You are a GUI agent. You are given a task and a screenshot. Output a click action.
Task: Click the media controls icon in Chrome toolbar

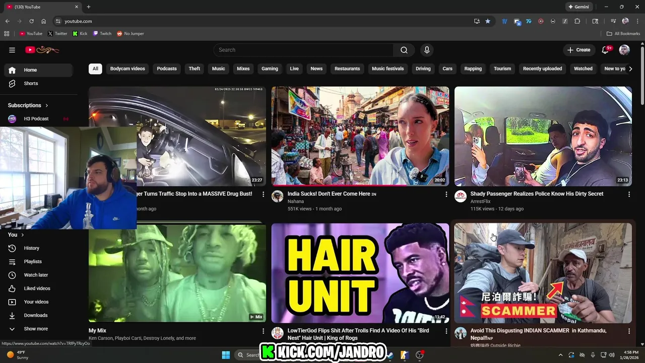pos(613,21)
